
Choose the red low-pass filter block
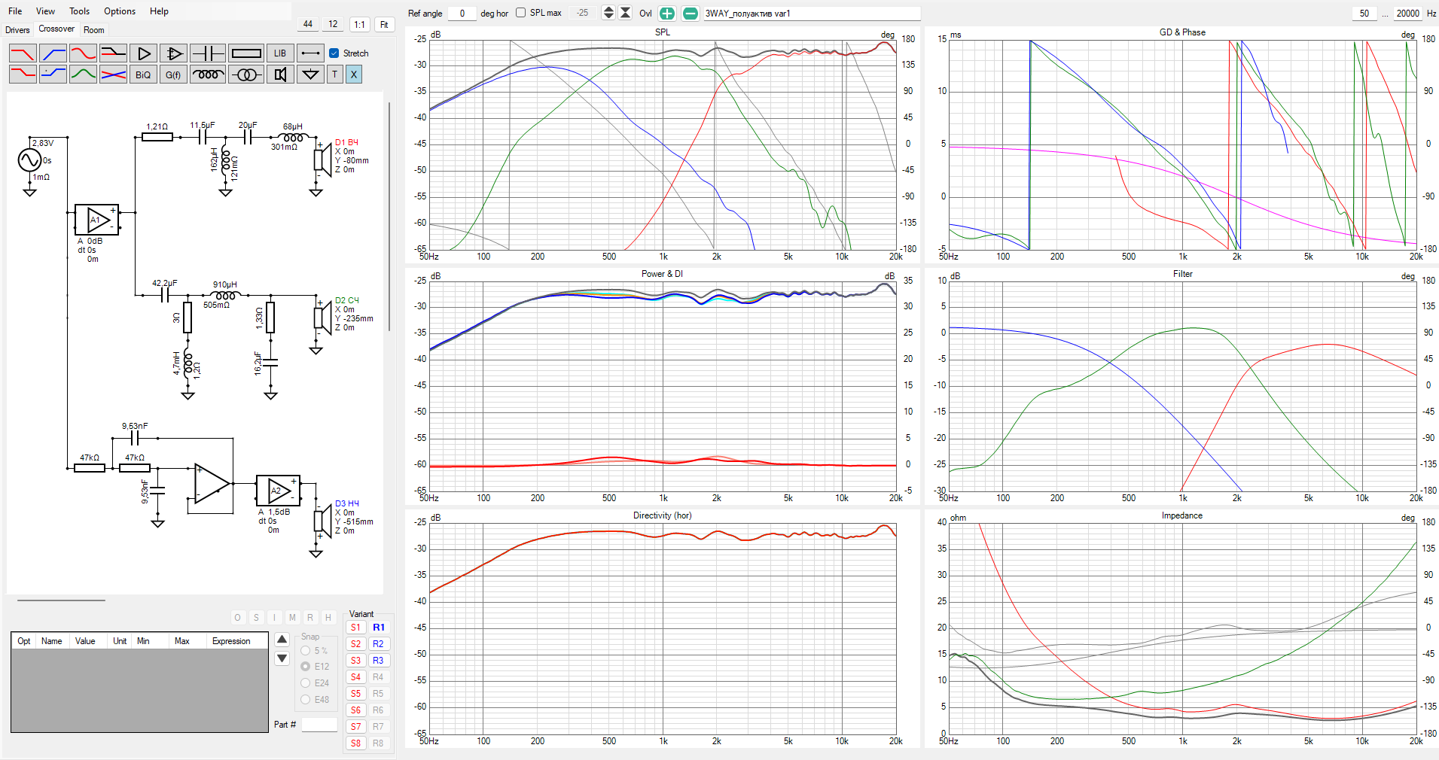pyautogui.click(x=23, y=53)
